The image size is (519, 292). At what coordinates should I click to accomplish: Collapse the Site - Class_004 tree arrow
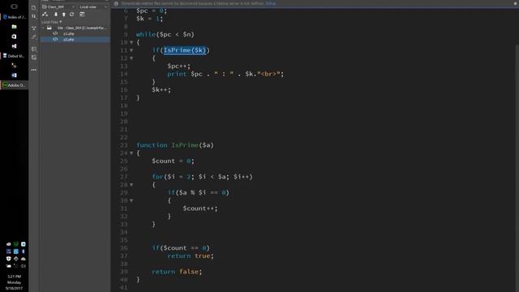[43, 28]
